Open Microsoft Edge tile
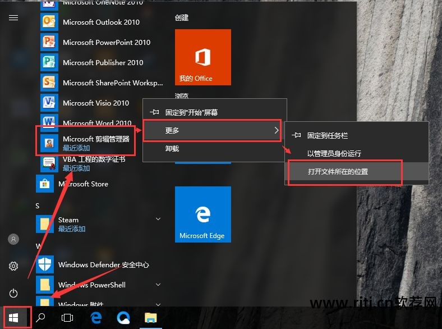442x329 pixels. 203,214
